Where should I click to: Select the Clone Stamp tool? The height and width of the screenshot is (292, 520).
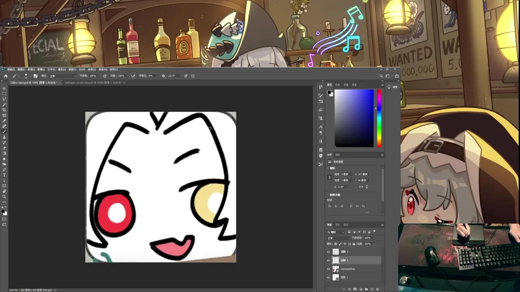[x=4, y=137]
